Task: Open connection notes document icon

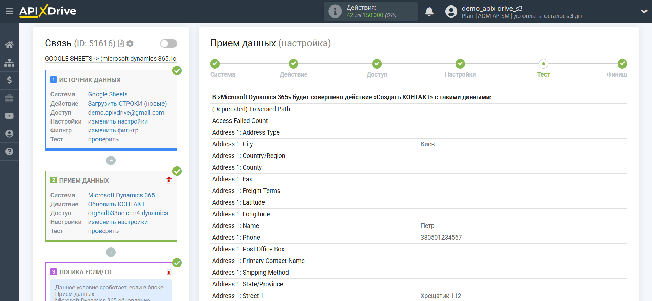Action: [x=121, y=44]
